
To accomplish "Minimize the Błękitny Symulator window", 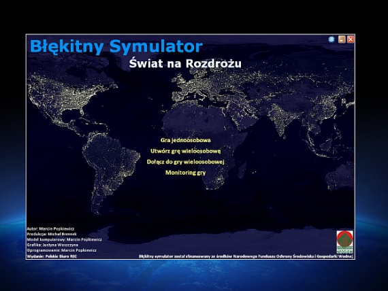I will tap(342, 39).
